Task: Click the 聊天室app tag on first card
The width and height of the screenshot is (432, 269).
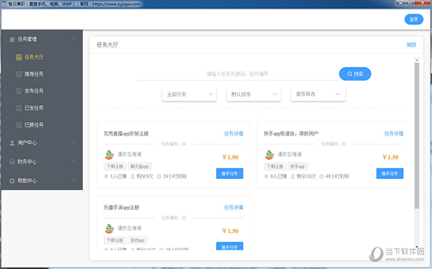Action: click(x=140, y=167)
